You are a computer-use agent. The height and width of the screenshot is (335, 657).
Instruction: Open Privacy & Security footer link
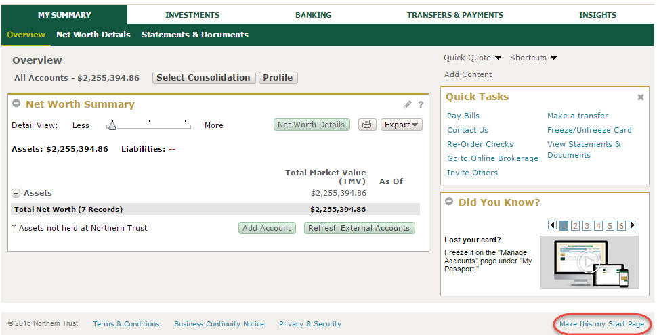(310, 324)
